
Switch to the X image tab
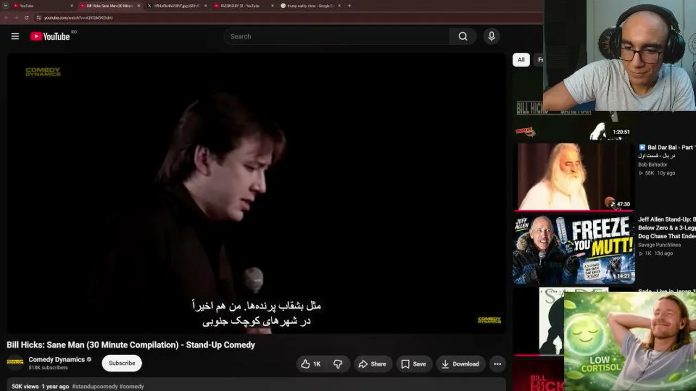click(177, 6)
